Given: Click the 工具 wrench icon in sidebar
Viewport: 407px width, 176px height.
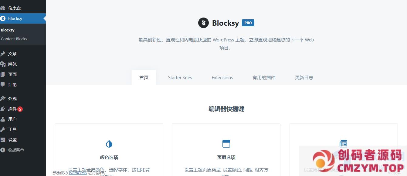Looking at the screenshot, I should point(3,129).
